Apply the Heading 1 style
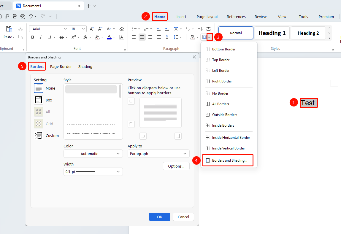Screen dimensions: 341x234 [x=272, y=33]
